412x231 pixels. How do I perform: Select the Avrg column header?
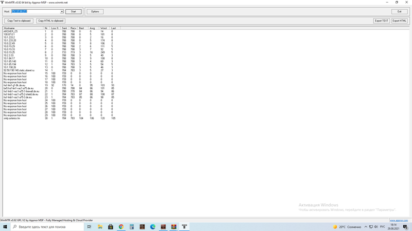[x=94, y=28]
